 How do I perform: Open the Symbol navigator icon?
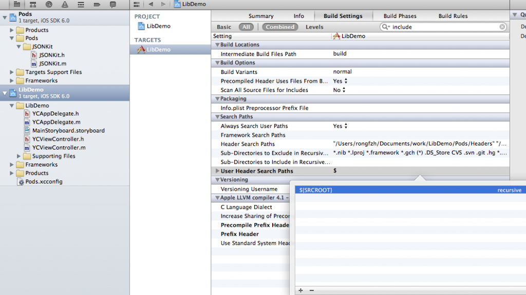[33, 4]
